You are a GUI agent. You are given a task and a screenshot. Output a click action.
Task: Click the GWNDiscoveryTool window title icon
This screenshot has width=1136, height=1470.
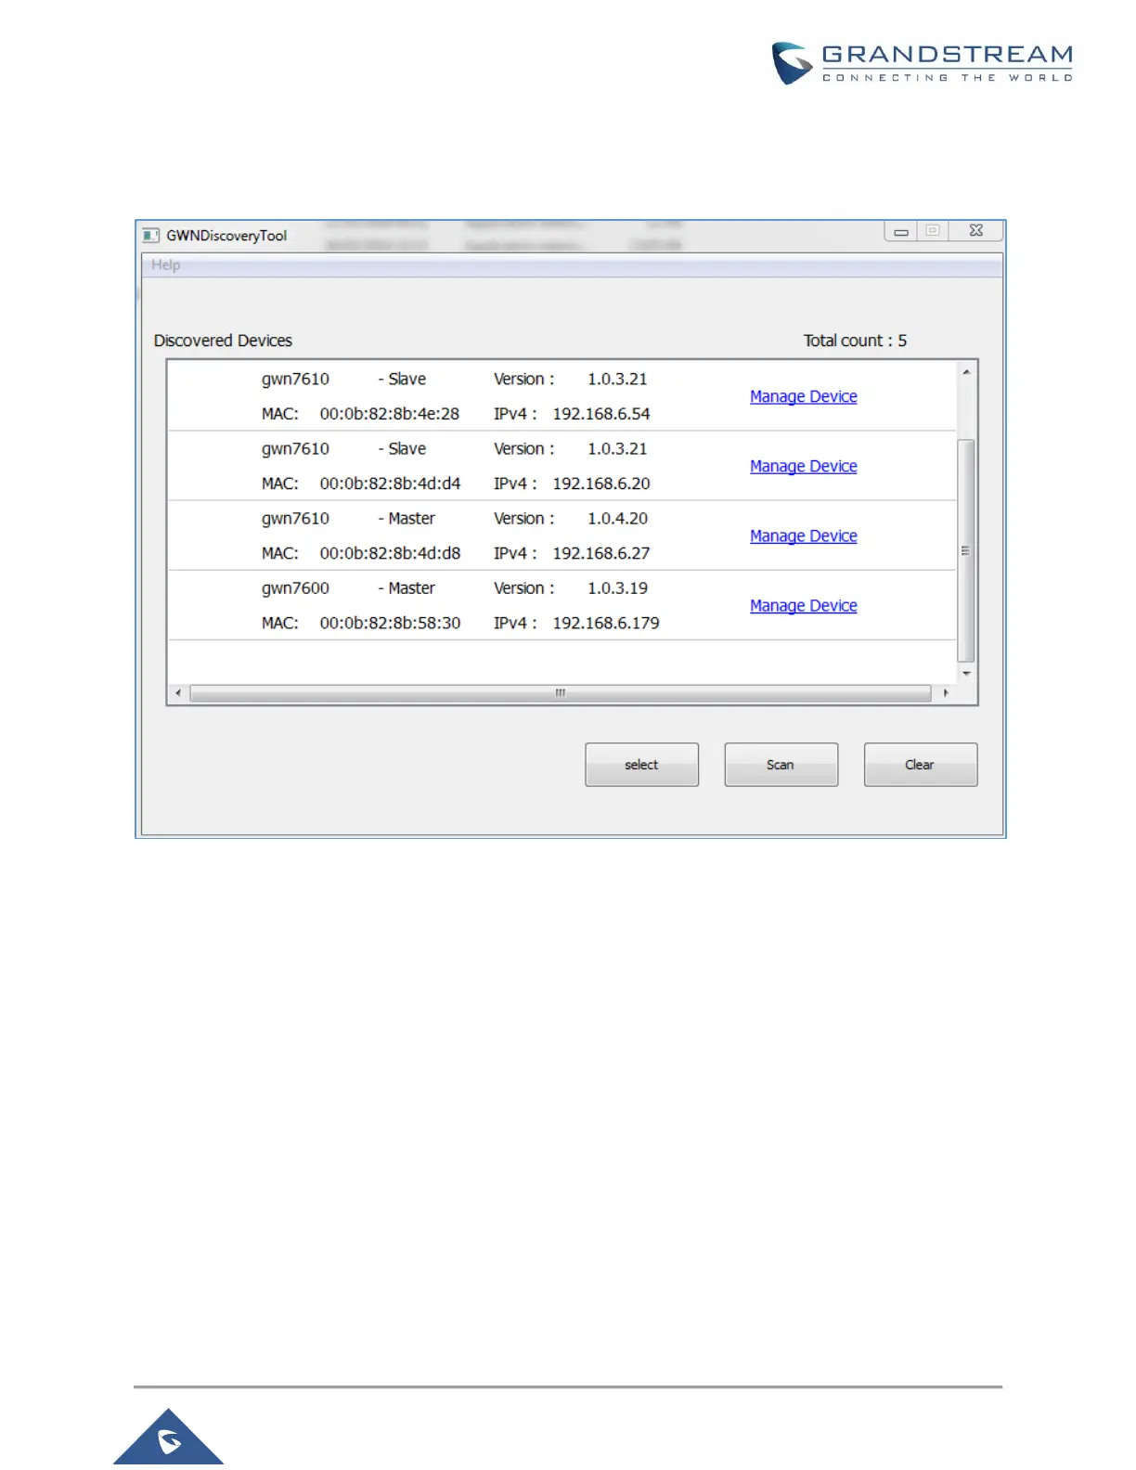pos(151,236)
